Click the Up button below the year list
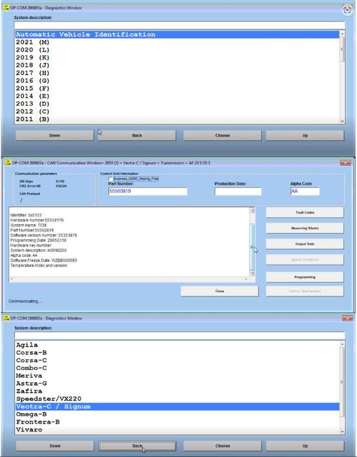 pos(305,135)
